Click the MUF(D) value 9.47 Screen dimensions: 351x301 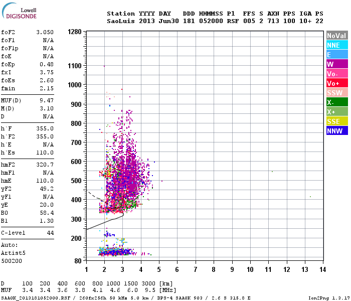[x=47, y=100]
